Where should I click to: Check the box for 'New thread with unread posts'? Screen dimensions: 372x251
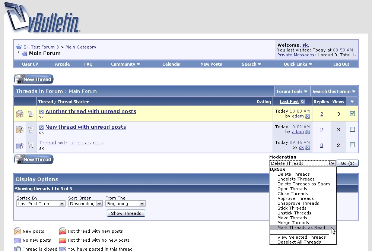352,129
